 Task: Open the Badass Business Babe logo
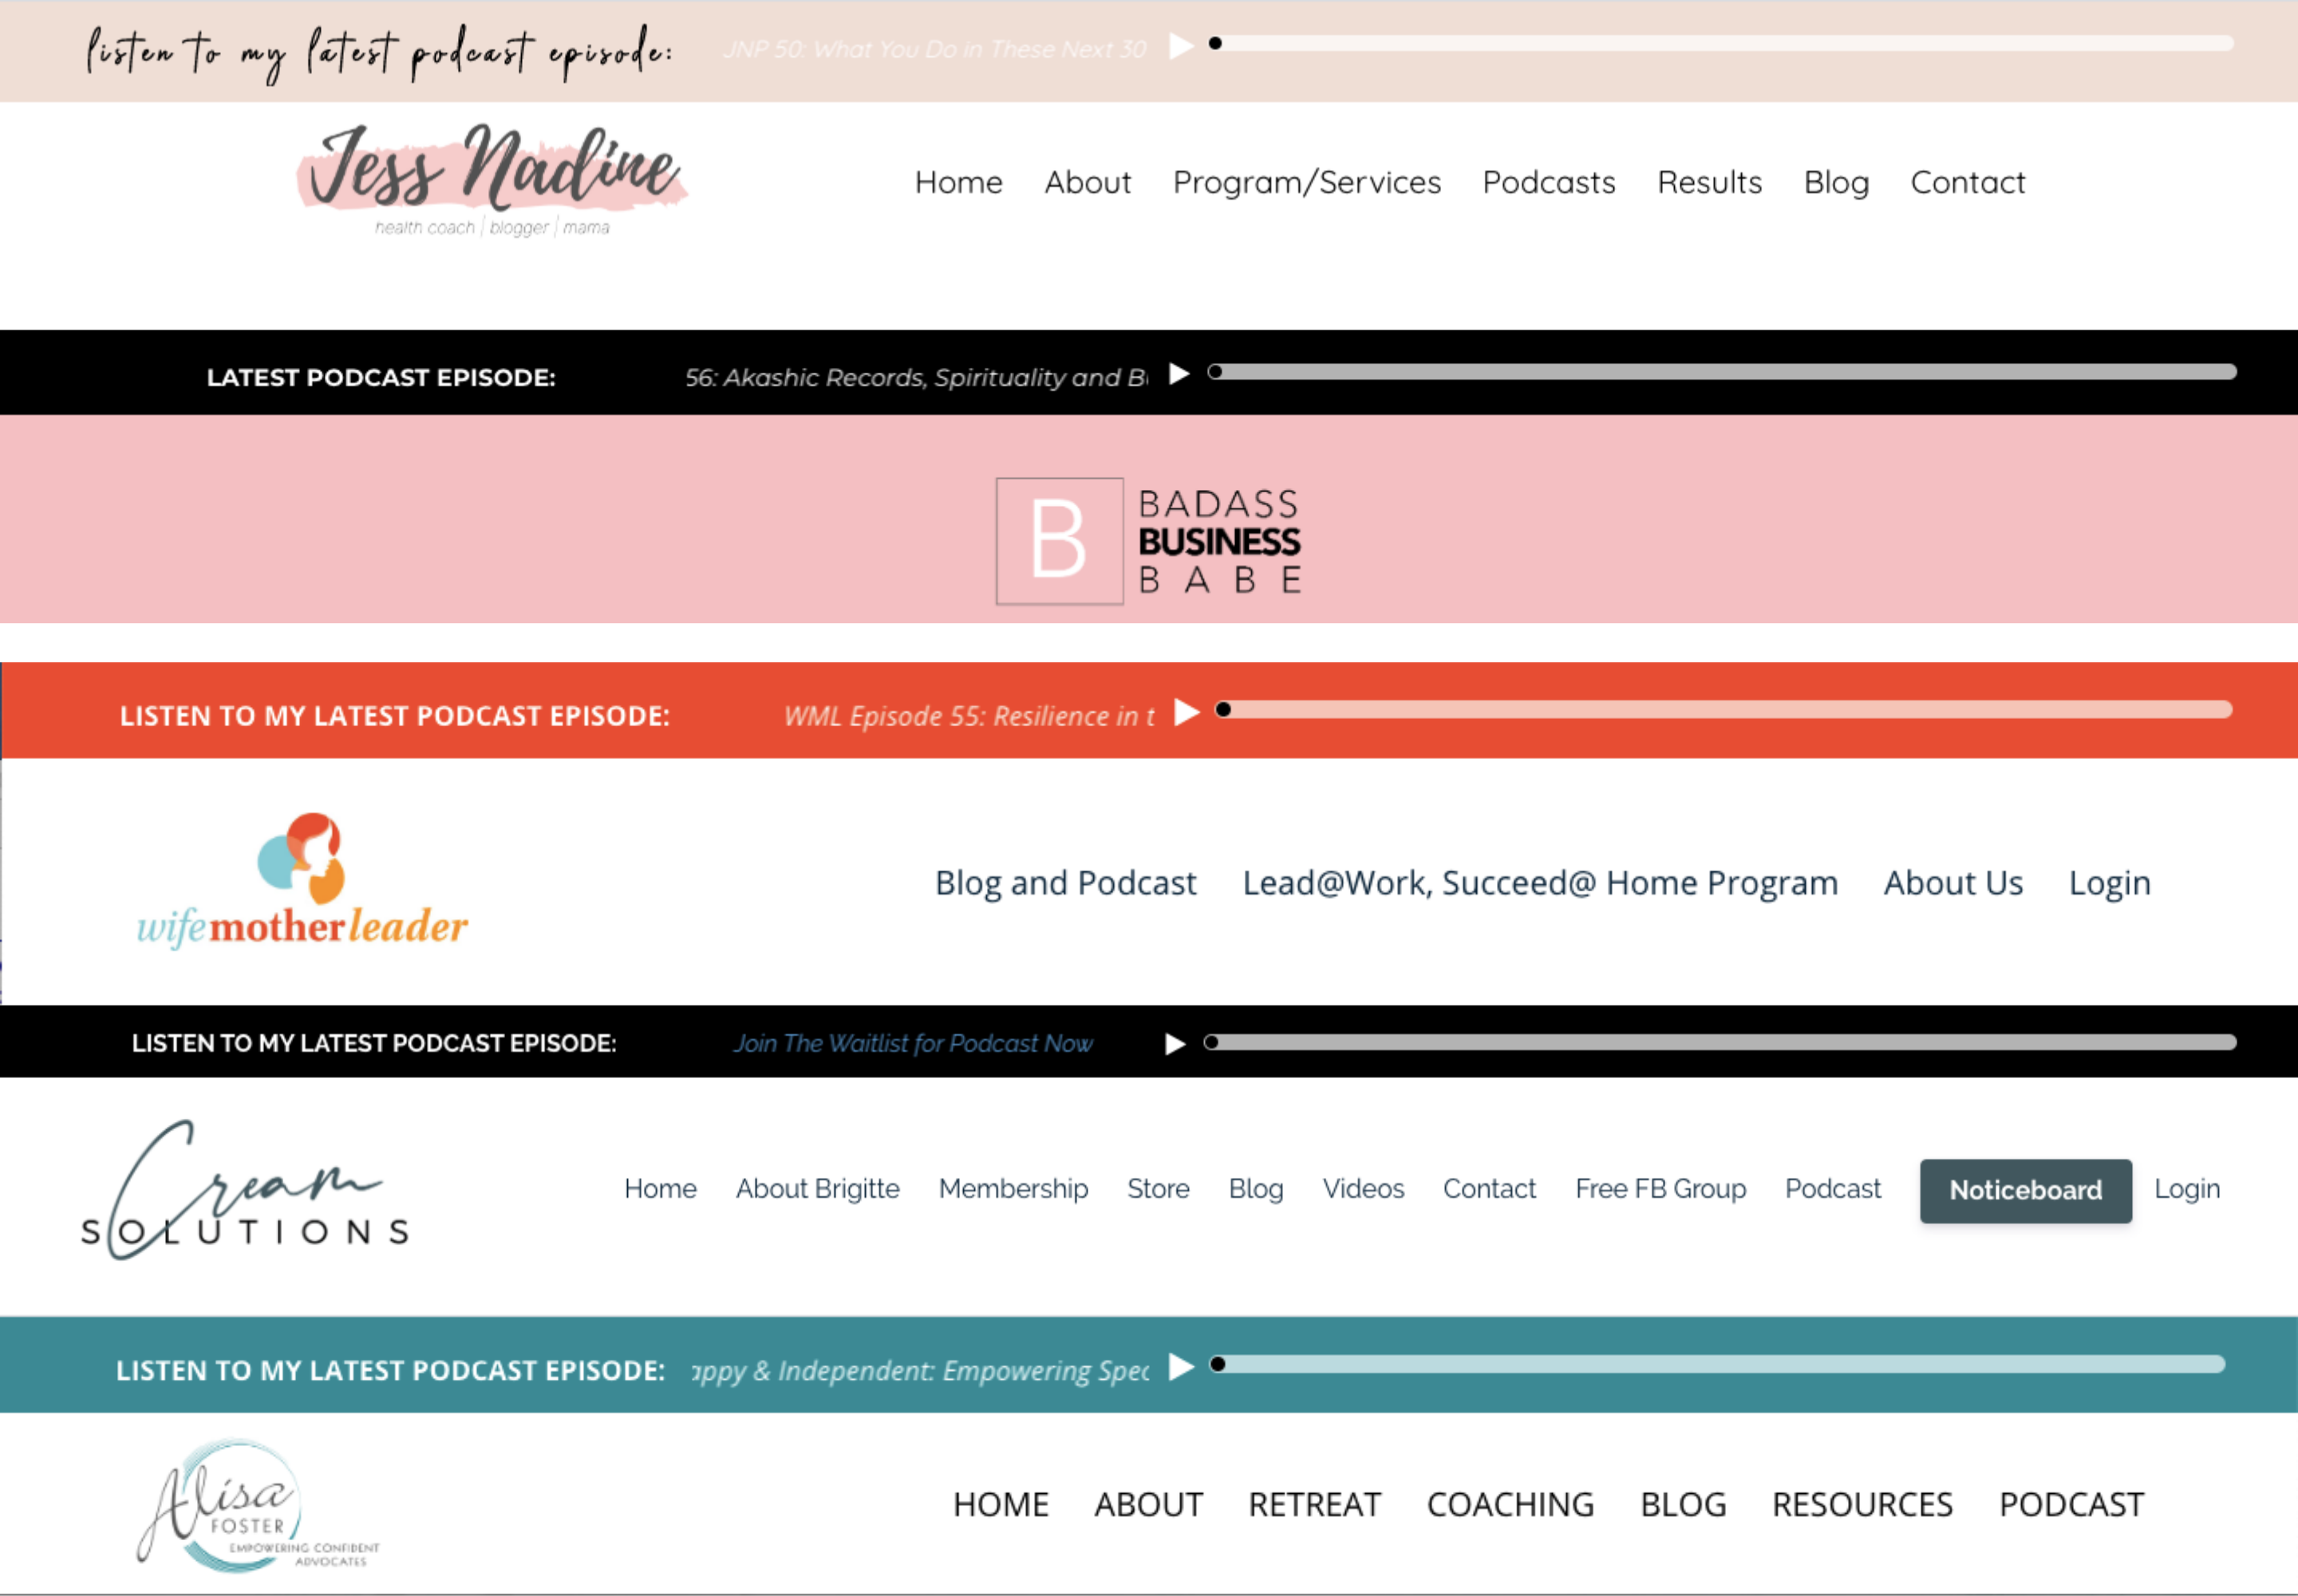pos(1149,541)
